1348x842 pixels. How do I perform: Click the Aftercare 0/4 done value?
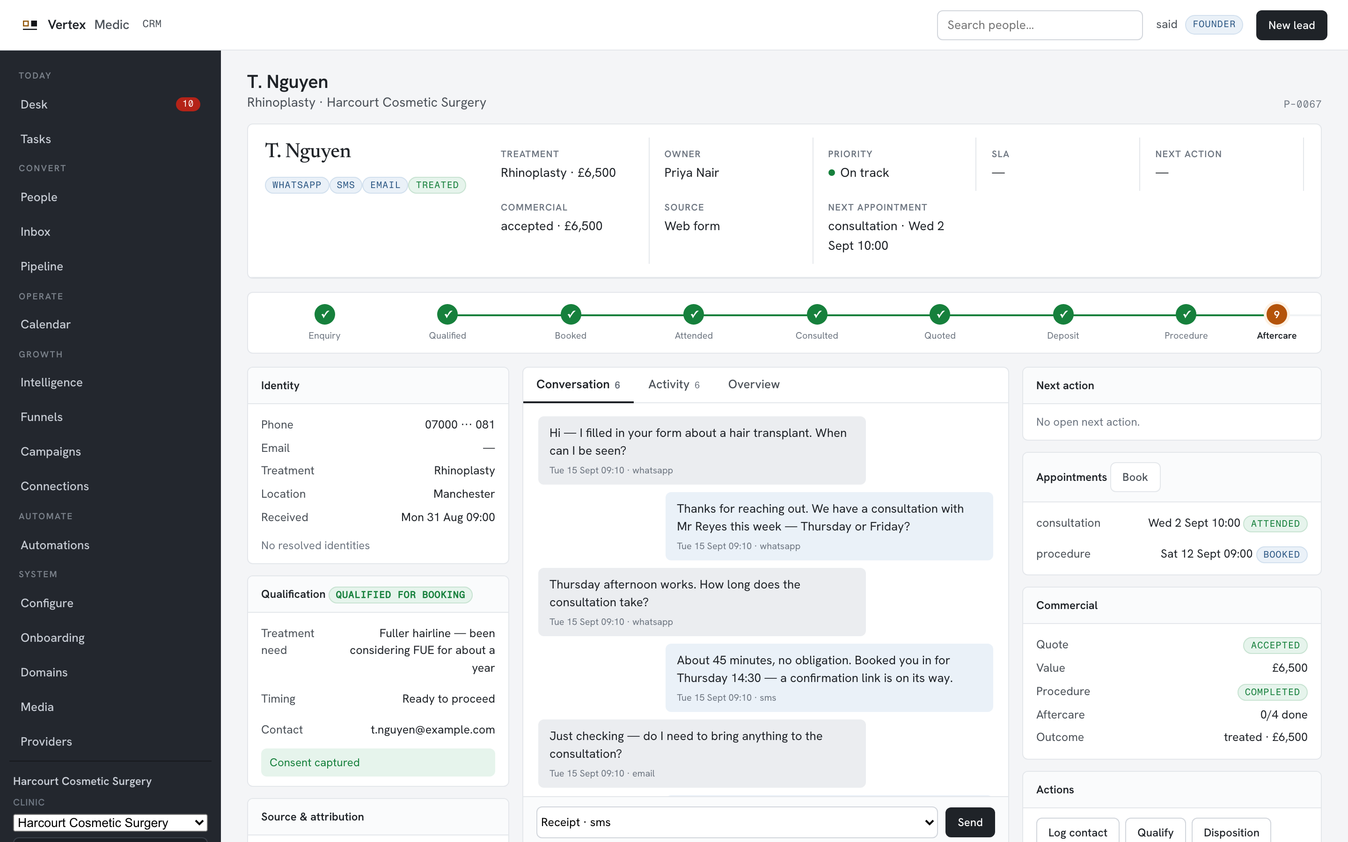coord(1283,714)
